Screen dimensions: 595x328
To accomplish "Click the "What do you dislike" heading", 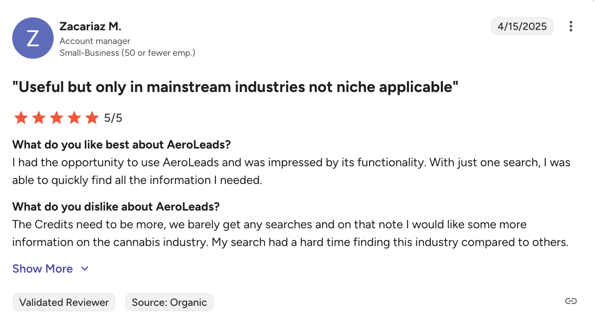I will 116,206.
